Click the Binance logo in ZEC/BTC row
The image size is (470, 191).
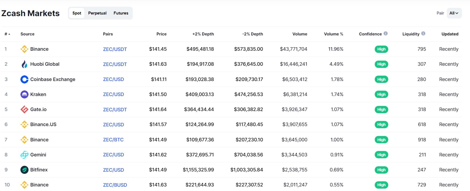pyautogui.click(x=24, y=140)
